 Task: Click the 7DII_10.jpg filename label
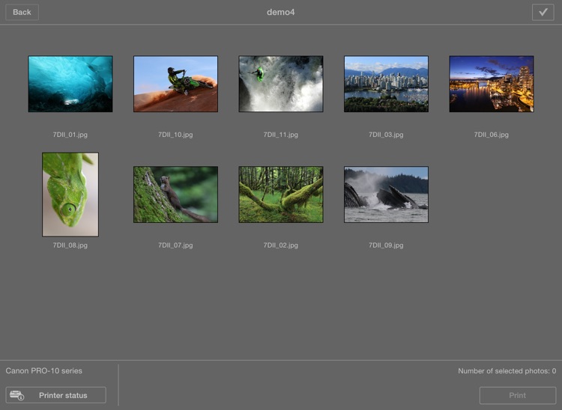pyautogui.click(x=175, y=135)
